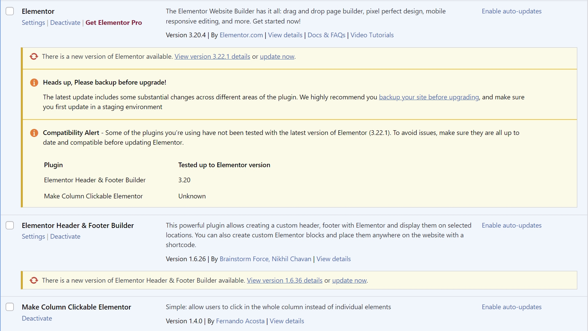Screen dimensions: 588x331
Task: Tick the Elementor Header & Footer Builder checkbox
Action: (10, 225)
